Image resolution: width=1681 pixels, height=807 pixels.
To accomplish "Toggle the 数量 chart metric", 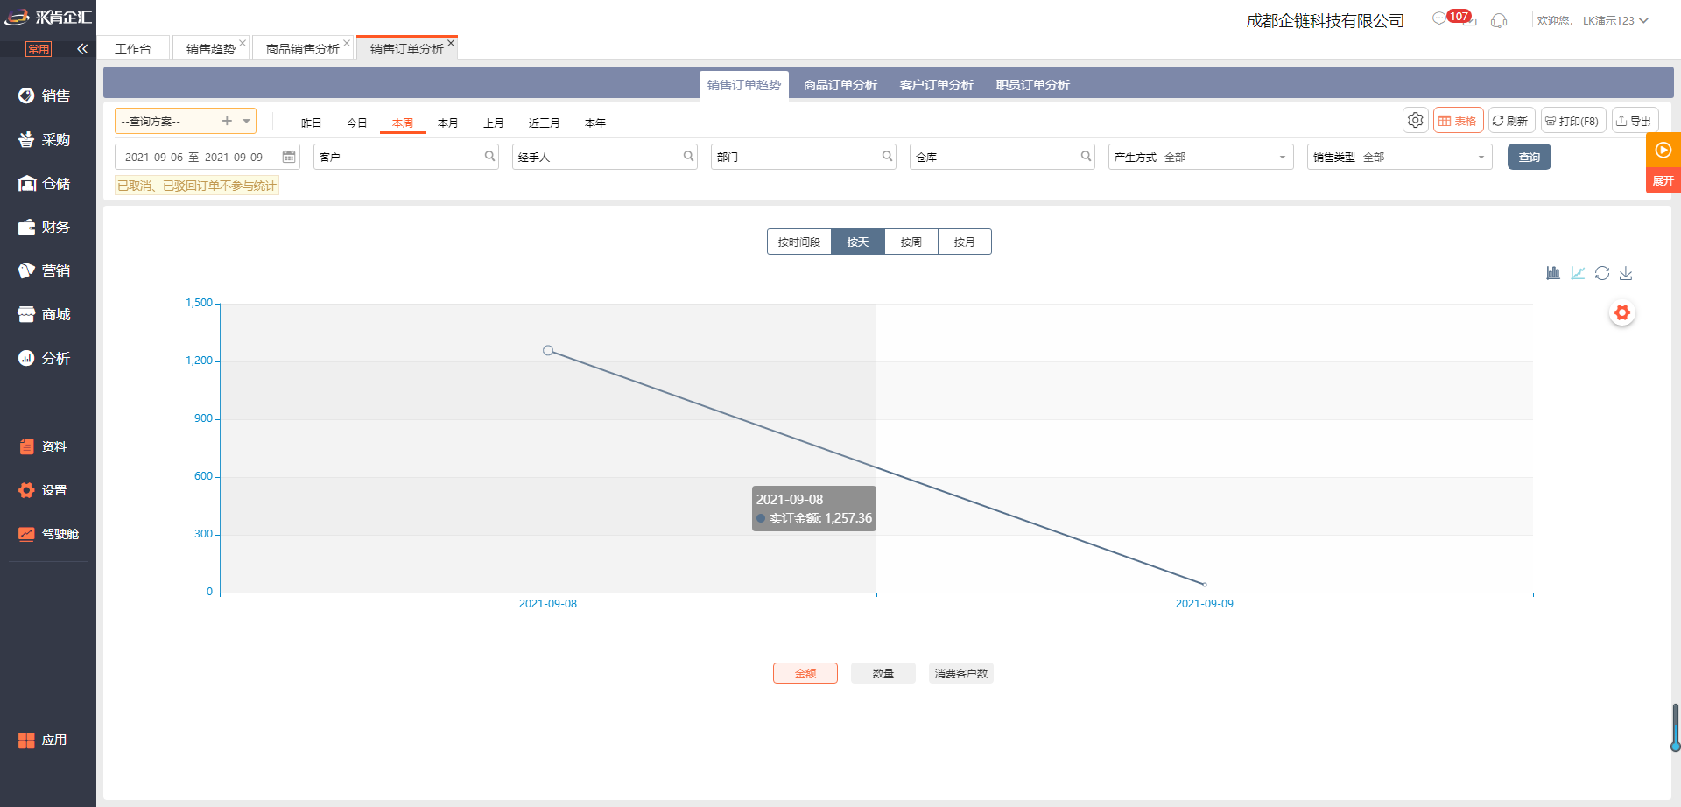I will point(883,673).
